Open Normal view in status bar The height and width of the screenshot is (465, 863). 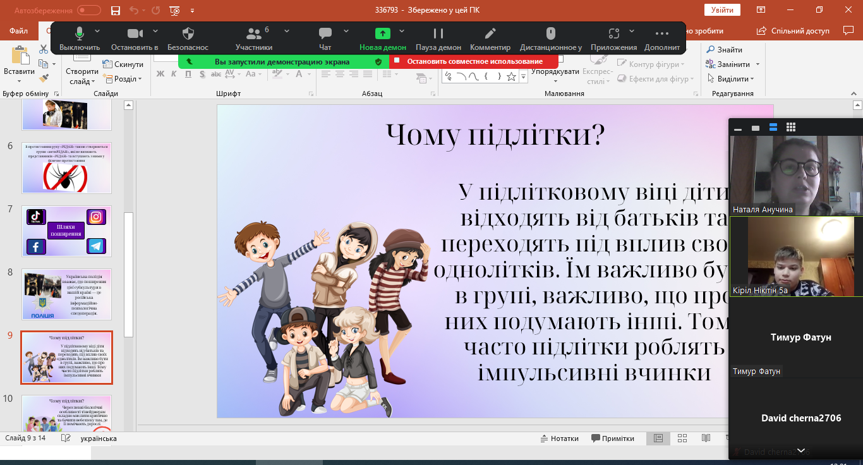click(658, 438)
